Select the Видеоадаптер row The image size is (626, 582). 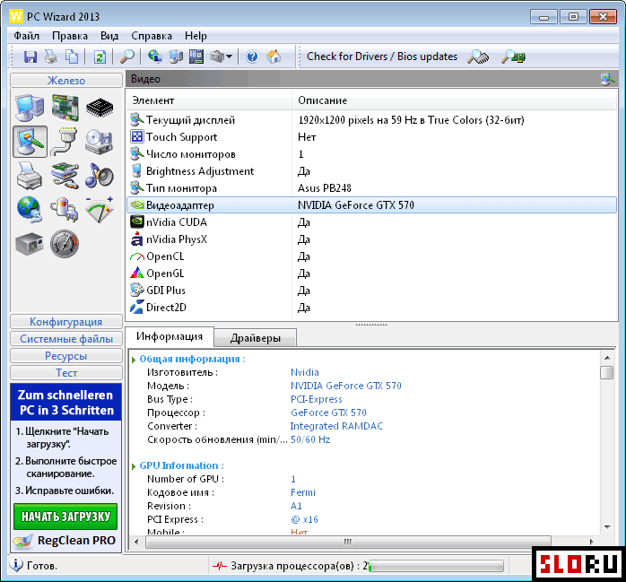click(x=371, y=205)
